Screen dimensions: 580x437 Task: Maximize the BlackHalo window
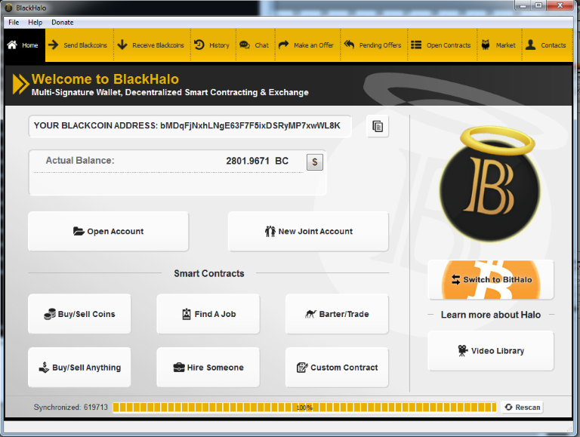pos(538,5)
